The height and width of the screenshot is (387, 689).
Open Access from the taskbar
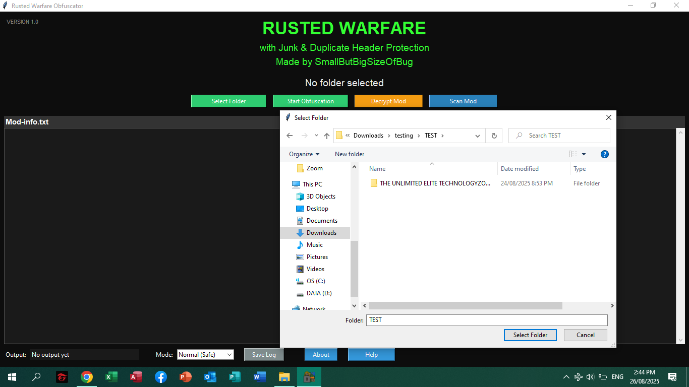(x=136, y=377)
